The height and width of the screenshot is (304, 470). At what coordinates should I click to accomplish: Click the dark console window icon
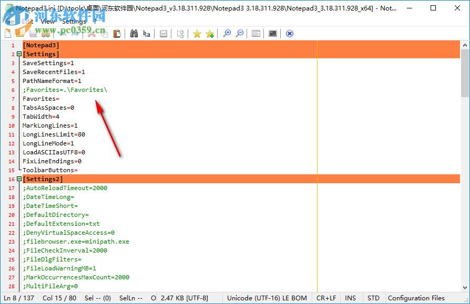(x=273, y=34)
